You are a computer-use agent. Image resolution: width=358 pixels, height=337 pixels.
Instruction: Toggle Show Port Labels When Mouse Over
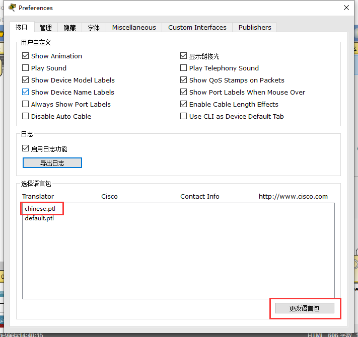click(183, 92)
